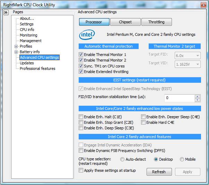Open the Professional features page
The height and width of the screenshot is (185, 209).
pyautogui.click(x=37, y=69)
